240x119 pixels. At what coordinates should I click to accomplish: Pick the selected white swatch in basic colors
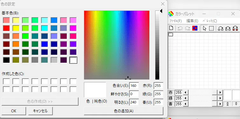click(x=73, y=60)
